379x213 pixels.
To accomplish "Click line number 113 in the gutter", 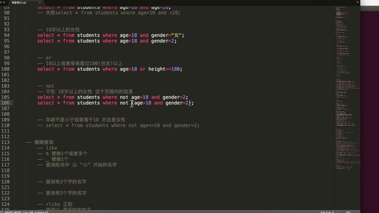I will click(x=5, y=142).
